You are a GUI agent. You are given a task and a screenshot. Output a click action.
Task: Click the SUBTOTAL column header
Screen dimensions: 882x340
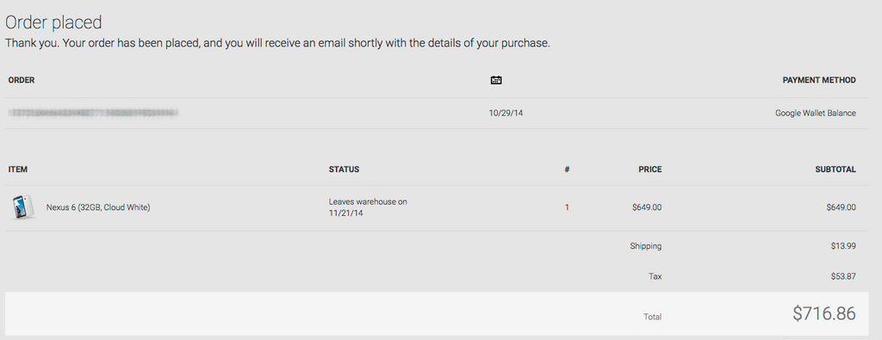pos(835,170)
